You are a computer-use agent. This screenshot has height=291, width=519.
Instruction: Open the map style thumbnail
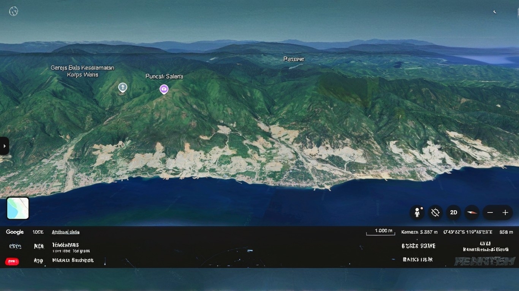point(18,208)
